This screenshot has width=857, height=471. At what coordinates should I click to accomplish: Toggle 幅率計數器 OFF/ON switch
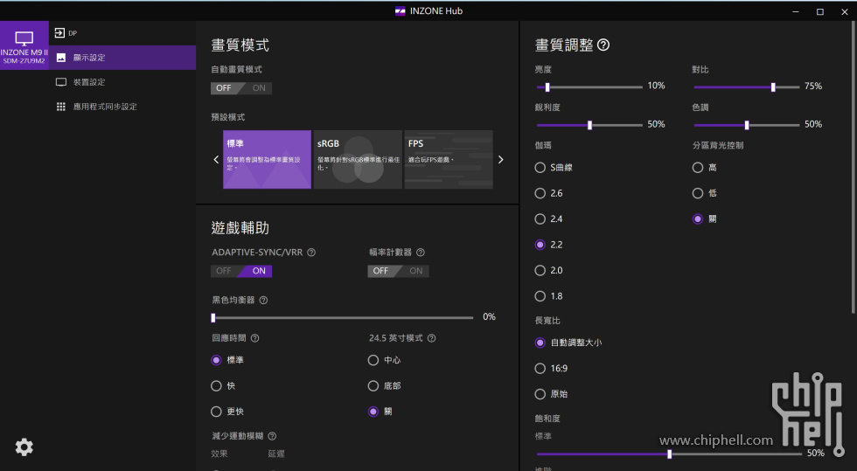tap(398, 271)
